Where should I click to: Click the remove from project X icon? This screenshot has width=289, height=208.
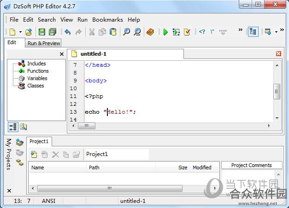tap(55, 155)
